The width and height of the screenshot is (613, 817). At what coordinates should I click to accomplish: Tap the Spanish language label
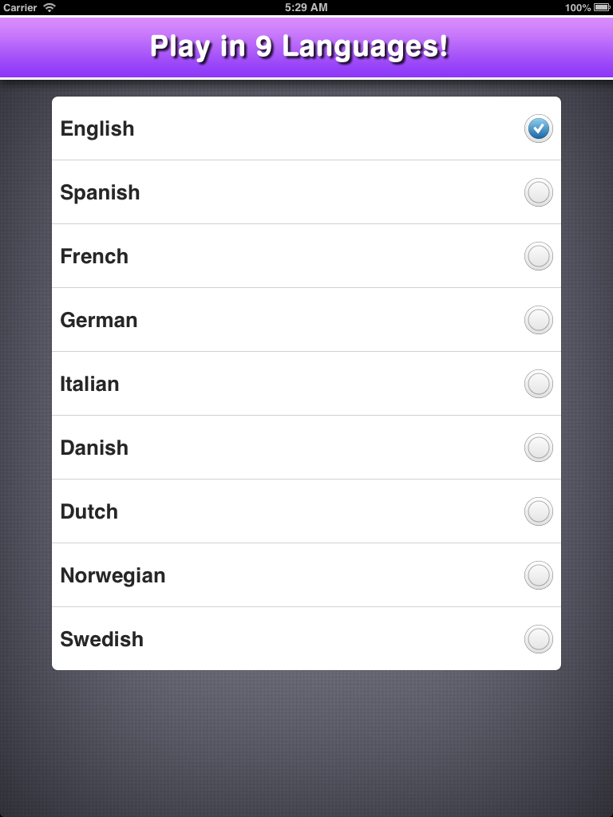click(100, 192)
